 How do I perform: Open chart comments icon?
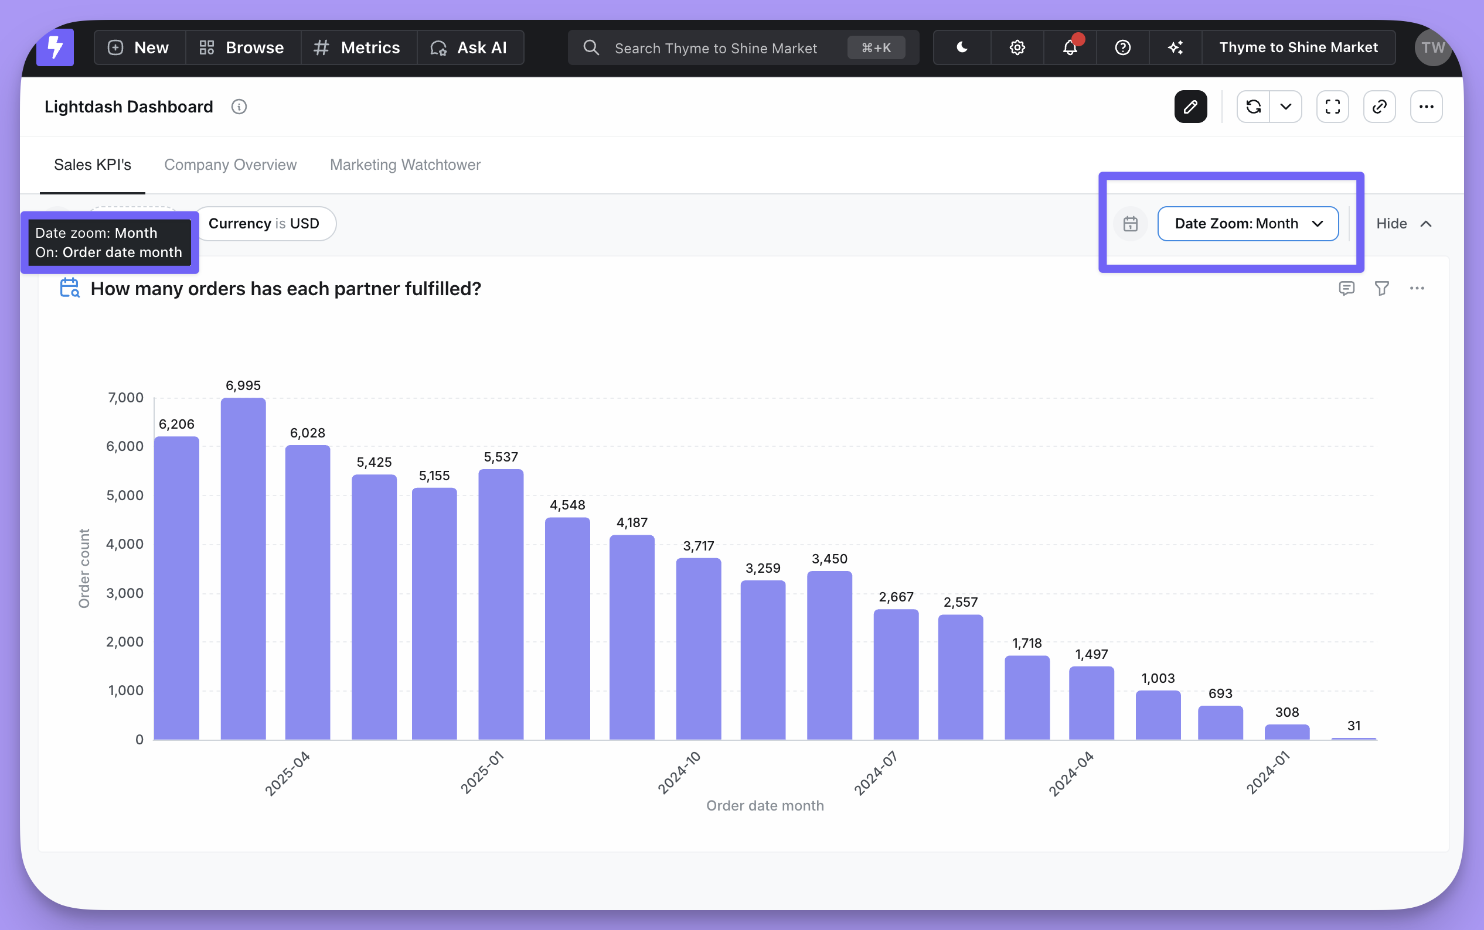[1346, 289]
